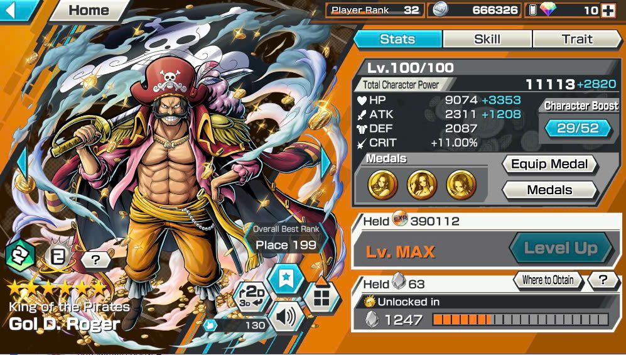Click the Where to Obtain button
The image size is (626, 355).
click(x=548, y=280)
